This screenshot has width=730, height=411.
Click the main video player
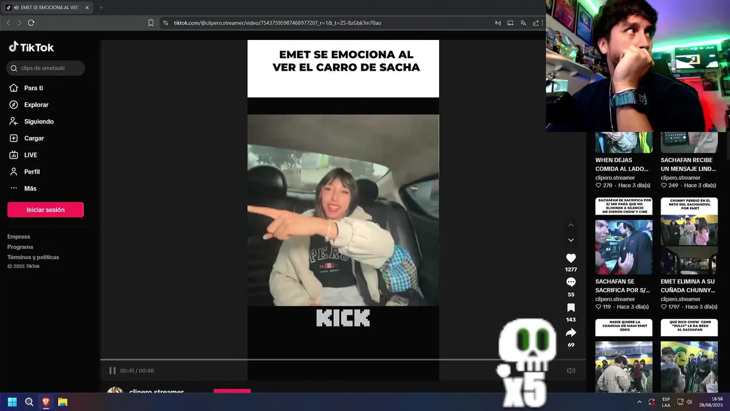pyautogui.click(x=343, y=210)
